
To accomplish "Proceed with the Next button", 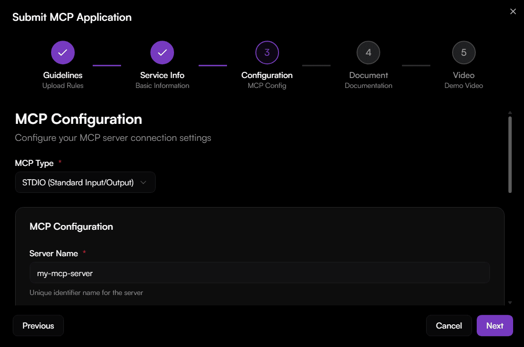I will (x=495, y=326).
